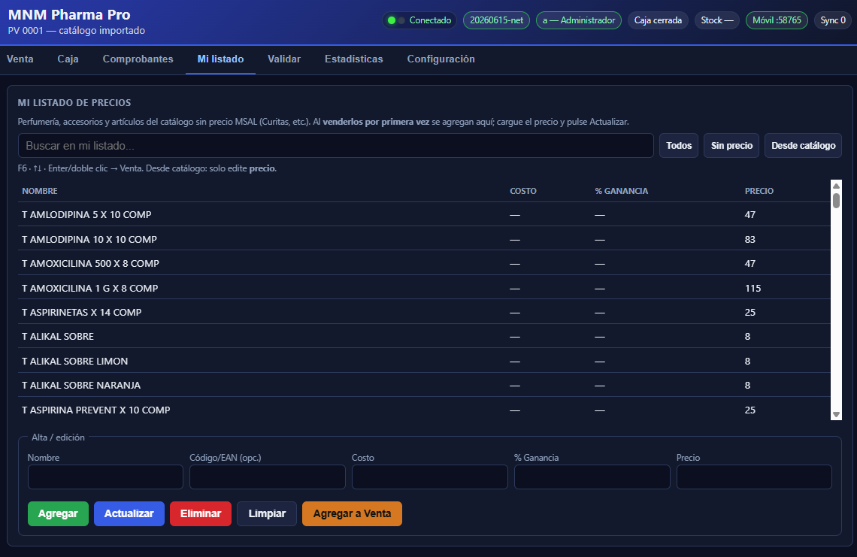Image resolution: width=857 pixels, height=557 pixels.
Task: Go to the Configuración tab
Action: [441, 59]
